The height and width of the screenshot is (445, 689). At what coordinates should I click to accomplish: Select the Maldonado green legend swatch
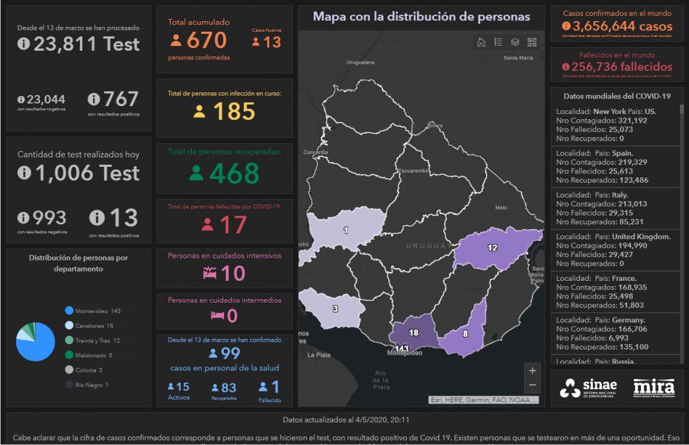69,355
